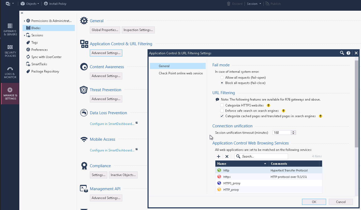Open Compliance Inactive Objects
Screen dimensions: 361x210
coord(123,175)
